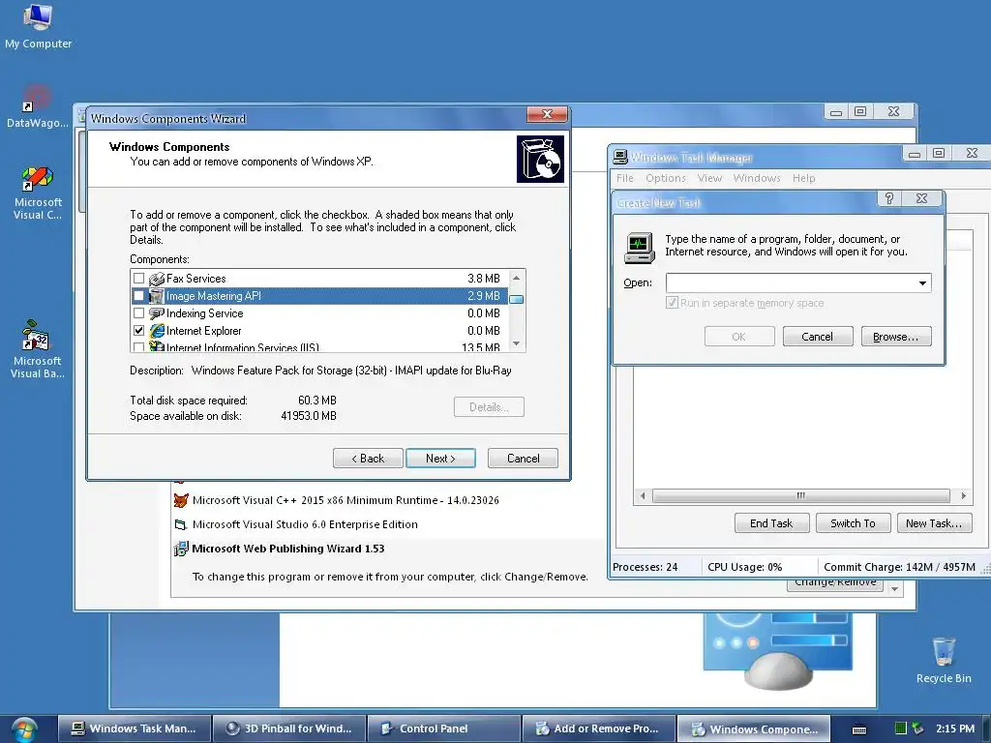Screen dimensions: 991x743
Task: Switch to Control Panel taskbar button
Action: pyautogui.click(x=444, y=728)
